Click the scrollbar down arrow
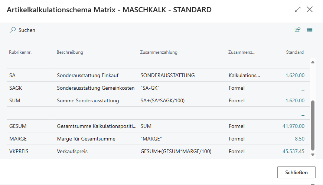 [313, 155]
